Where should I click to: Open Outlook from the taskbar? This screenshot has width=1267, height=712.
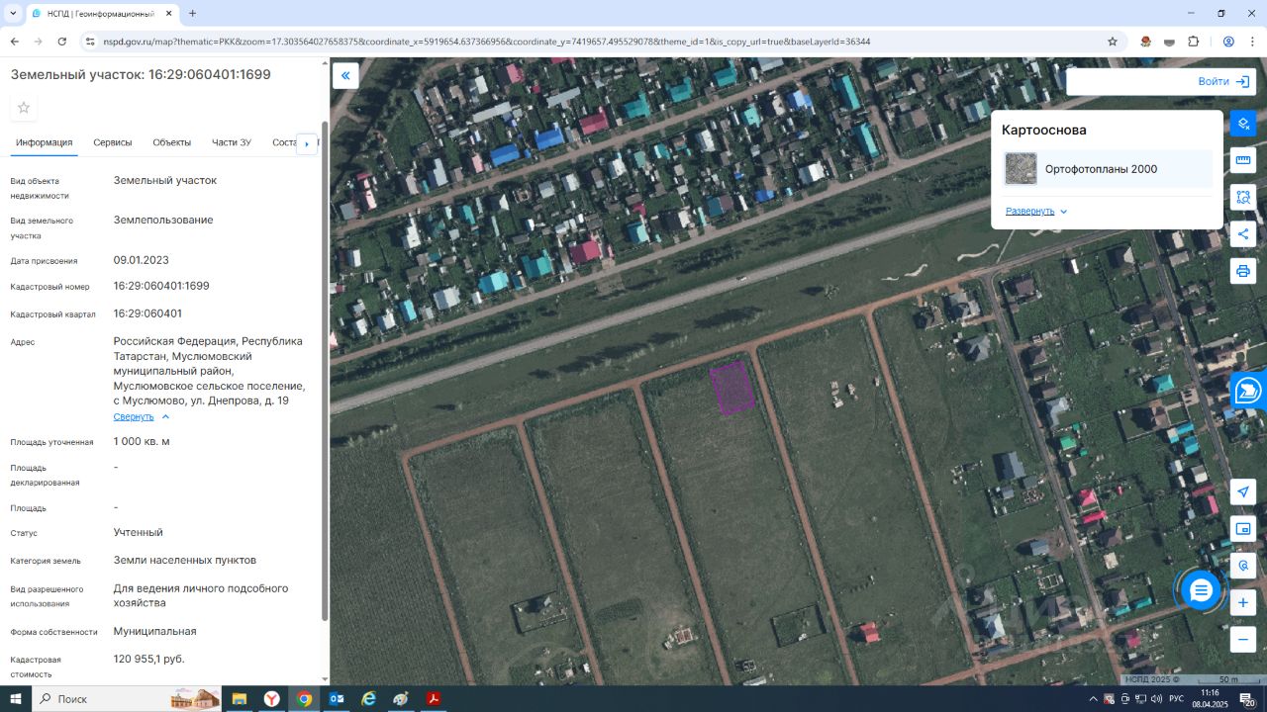pos(337,699)
